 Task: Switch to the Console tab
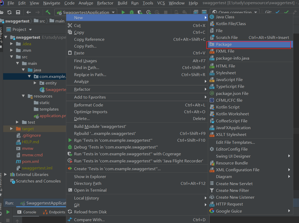[27, 212]
